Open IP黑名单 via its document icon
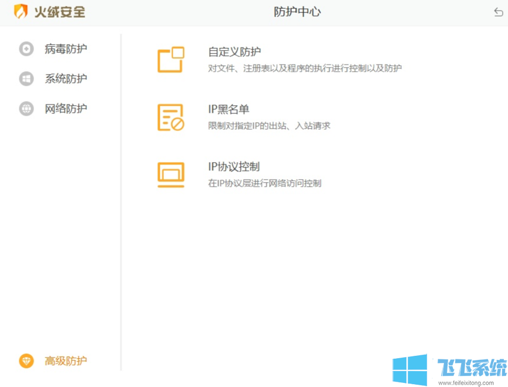 (x=170, y=116)
